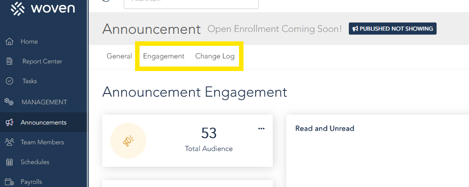This screenshot has width=469, height=187.
Task: Open the Change Log tab
Action: [215, 56]
